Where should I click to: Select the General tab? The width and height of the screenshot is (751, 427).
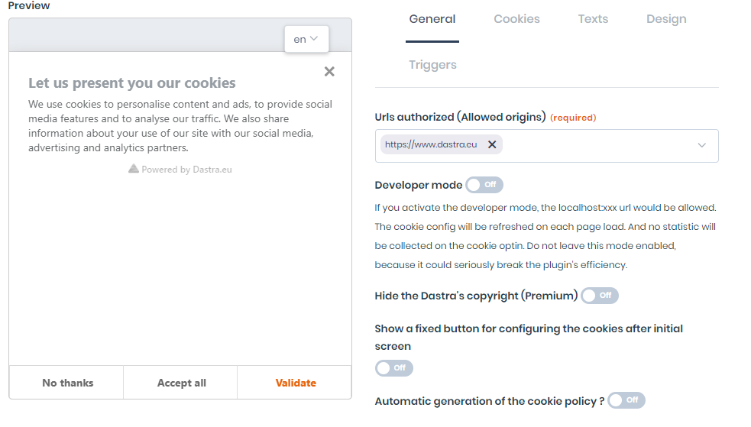[x=432, y=19]
